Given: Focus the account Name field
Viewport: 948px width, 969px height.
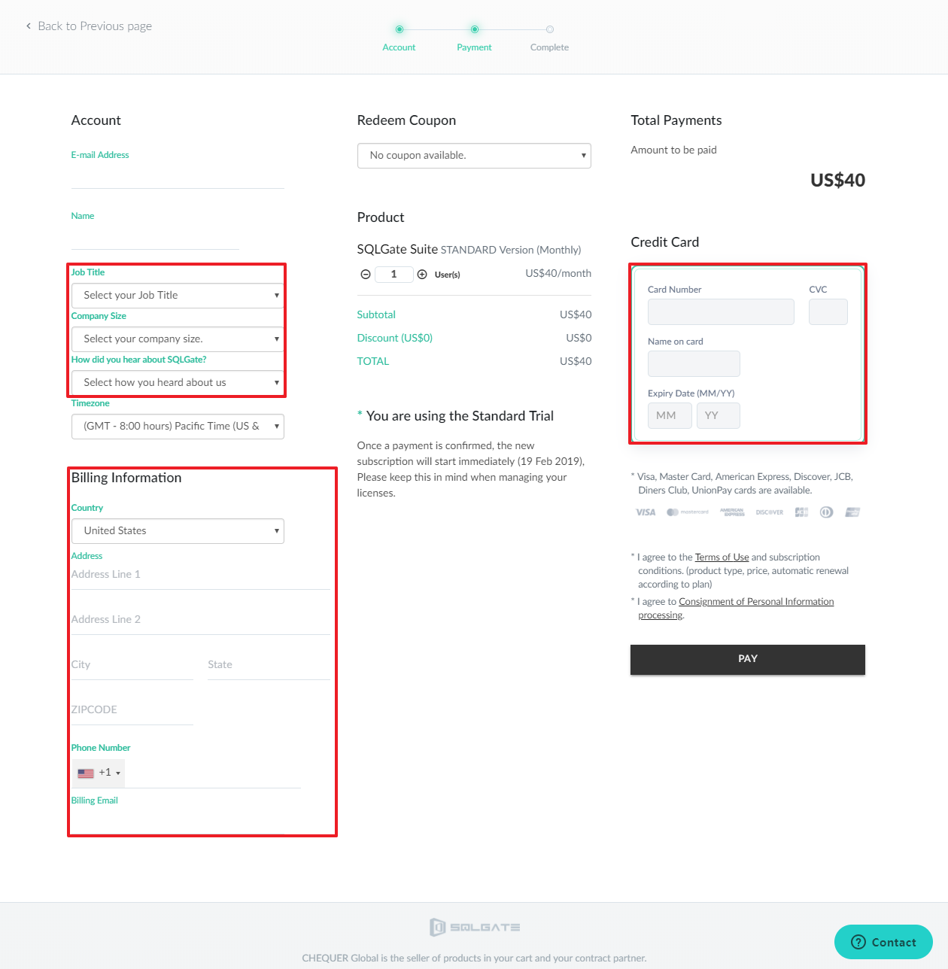Looking at the screenshot, I should 155,238.
